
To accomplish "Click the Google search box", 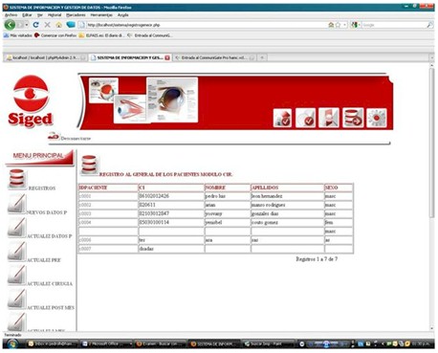I will (x=394, y=25).
